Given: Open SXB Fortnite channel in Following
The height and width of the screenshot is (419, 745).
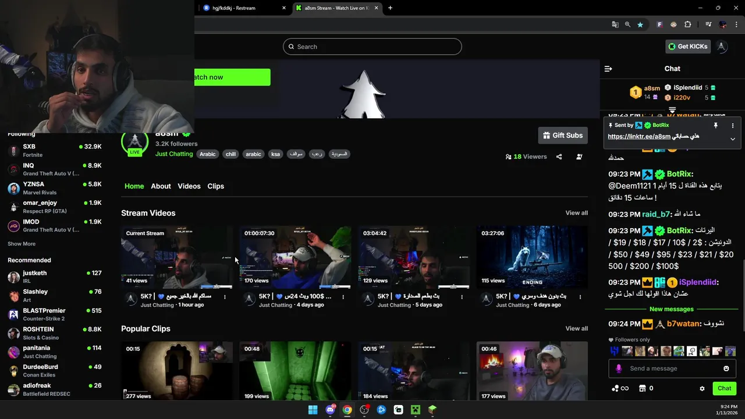Looking at the screenshot, I should click(x=55, y=150).
